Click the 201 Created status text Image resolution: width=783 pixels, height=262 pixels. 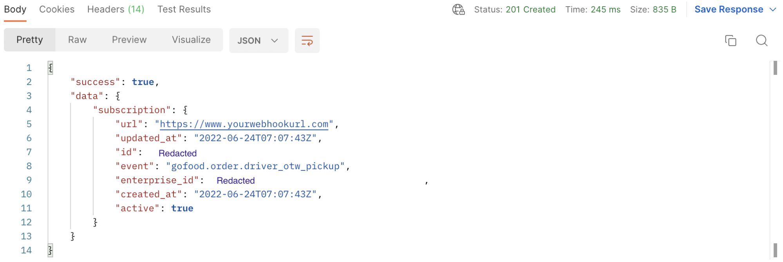(530, 9)
